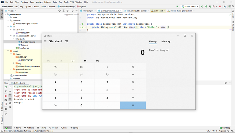This screenshot has height=133, width=235.
Task: Click the Run panel wrench icon
Action: pyautogui.click(x=6, y=91)
